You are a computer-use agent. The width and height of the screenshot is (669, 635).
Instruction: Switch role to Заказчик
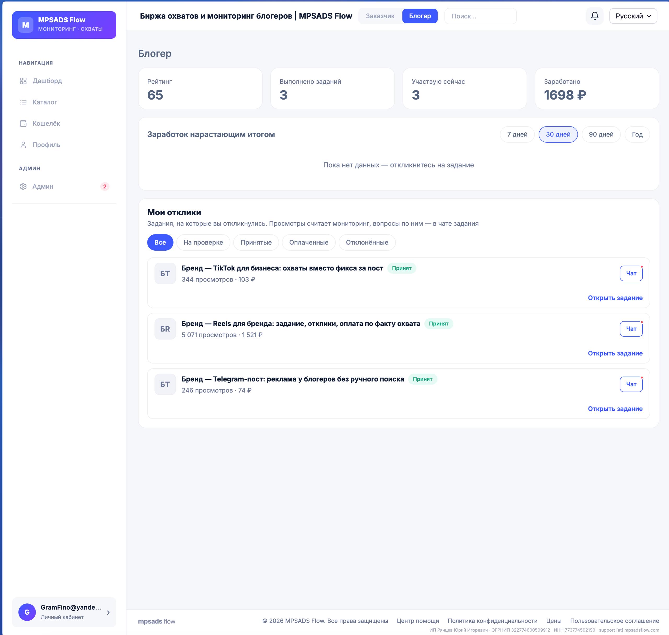380,16
